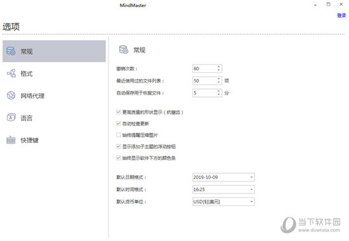Increase the 撤销次数 value with up arrow
The image size is (349, 241).
coord(218,67)
